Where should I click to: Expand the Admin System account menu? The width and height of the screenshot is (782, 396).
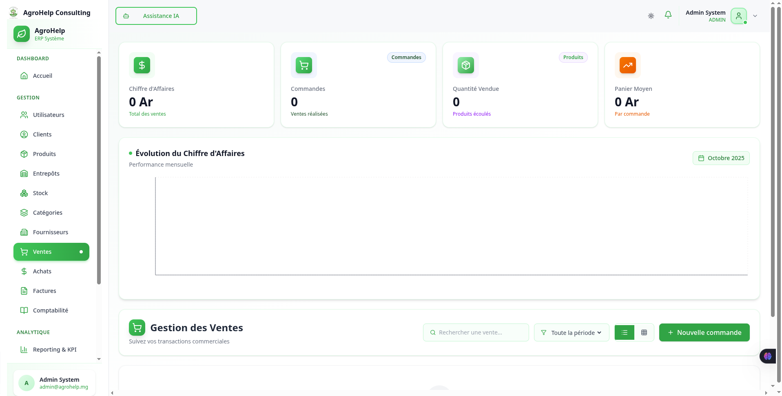click(x=755, y=16)
